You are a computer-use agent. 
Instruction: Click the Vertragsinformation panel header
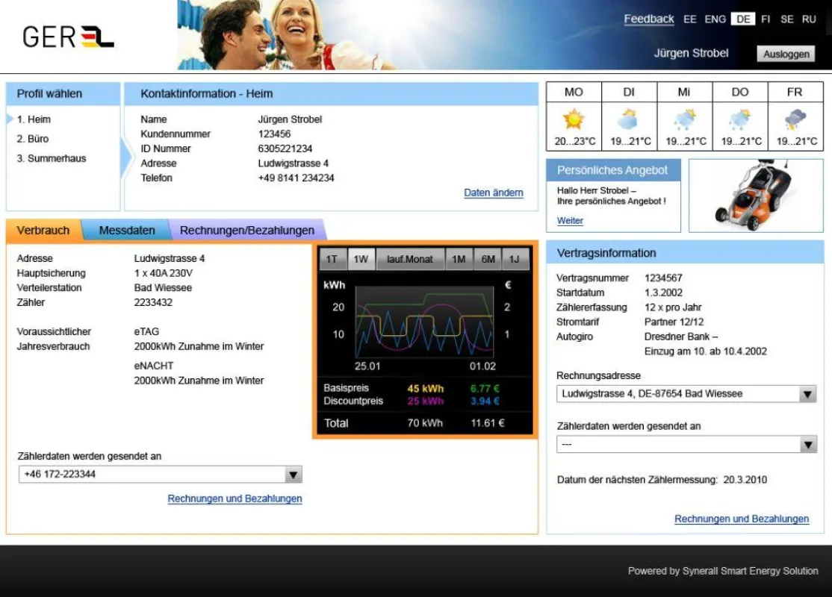(x=685, y=253)
